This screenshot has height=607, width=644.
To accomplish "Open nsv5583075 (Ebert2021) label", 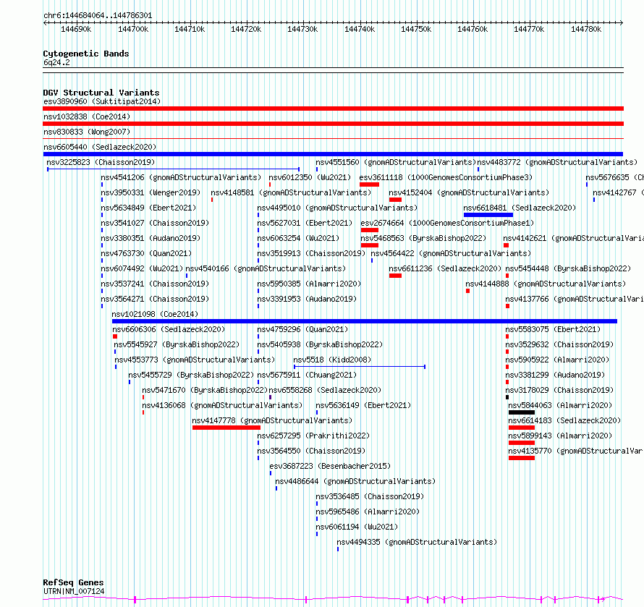I will click(x=553, y=329).
